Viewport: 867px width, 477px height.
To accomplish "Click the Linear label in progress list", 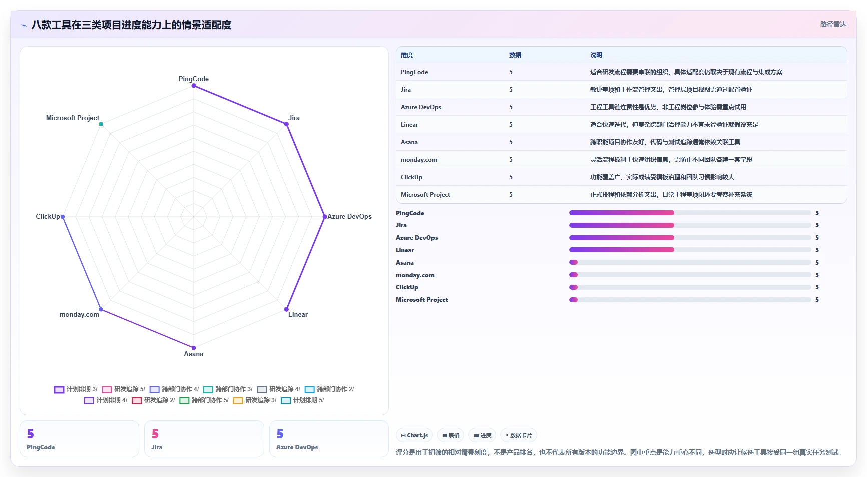I will click(x=405, y=250).
